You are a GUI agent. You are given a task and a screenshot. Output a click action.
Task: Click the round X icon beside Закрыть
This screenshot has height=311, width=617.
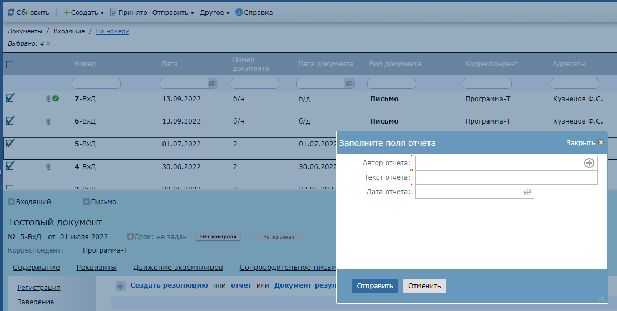pos(600,142)
